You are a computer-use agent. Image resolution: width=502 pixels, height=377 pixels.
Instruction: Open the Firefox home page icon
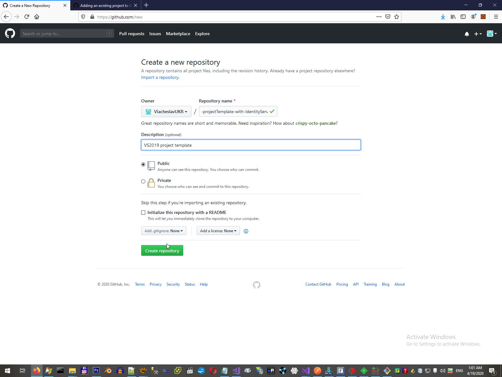point(37,17)
